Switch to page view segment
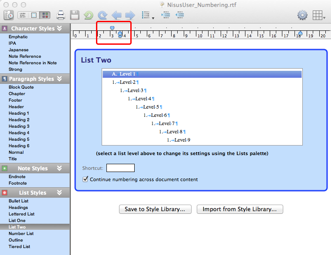Screen dimensions: 331x255 (34, 15)
